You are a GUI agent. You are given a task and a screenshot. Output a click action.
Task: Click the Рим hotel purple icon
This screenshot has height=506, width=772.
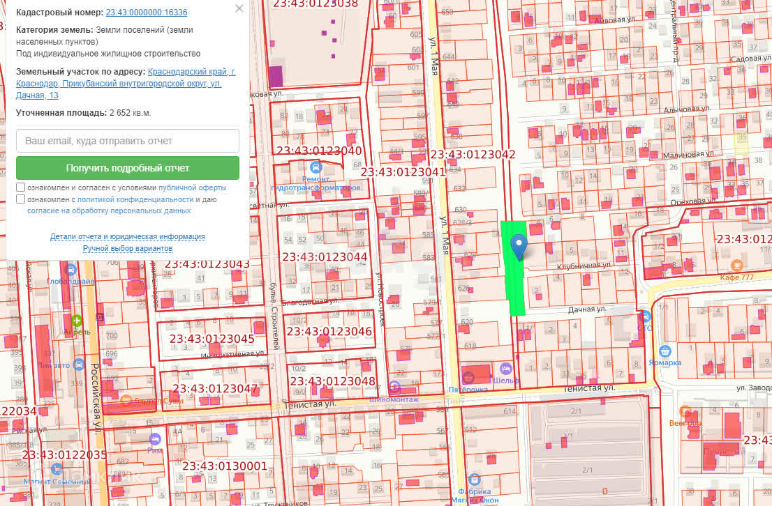click(x=154, y=438)
